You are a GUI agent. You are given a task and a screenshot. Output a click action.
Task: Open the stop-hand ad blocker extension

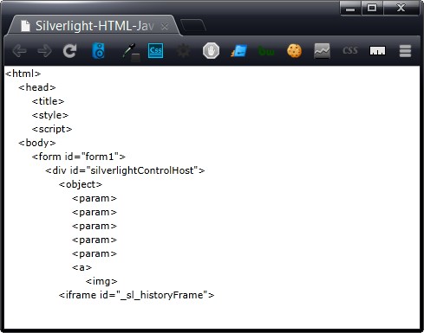pos(211,51)
